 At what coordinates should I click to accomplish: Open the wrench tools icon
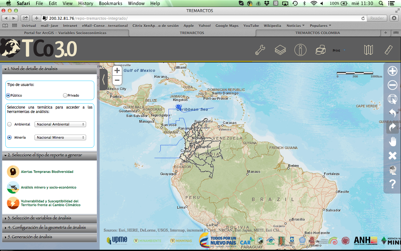point(260,50)
